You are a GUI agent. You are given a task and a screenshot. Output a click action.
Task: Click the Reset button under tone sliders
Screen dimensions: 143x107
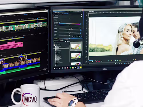coord(75,37)
